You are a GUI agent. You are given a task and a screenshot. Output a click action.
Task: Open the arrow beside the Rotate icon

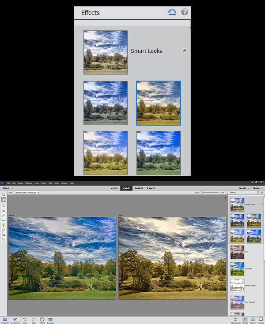coord(45,319)
